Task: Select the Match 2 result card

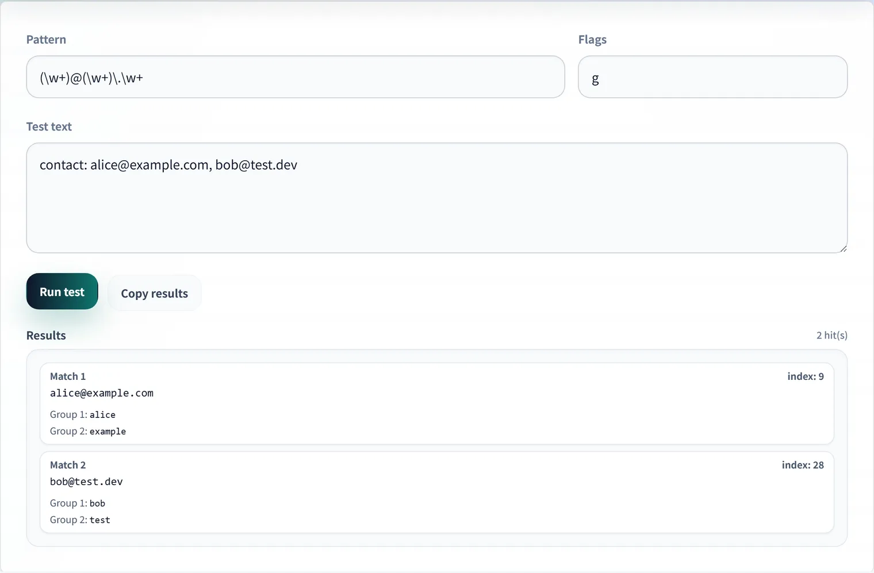Action: pos(437,492)
